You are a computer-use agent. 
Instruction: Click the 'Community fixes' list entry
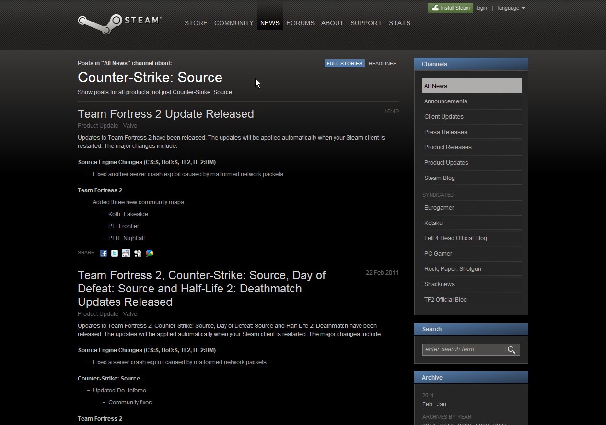pyautogui.click(x=130, y=403)
